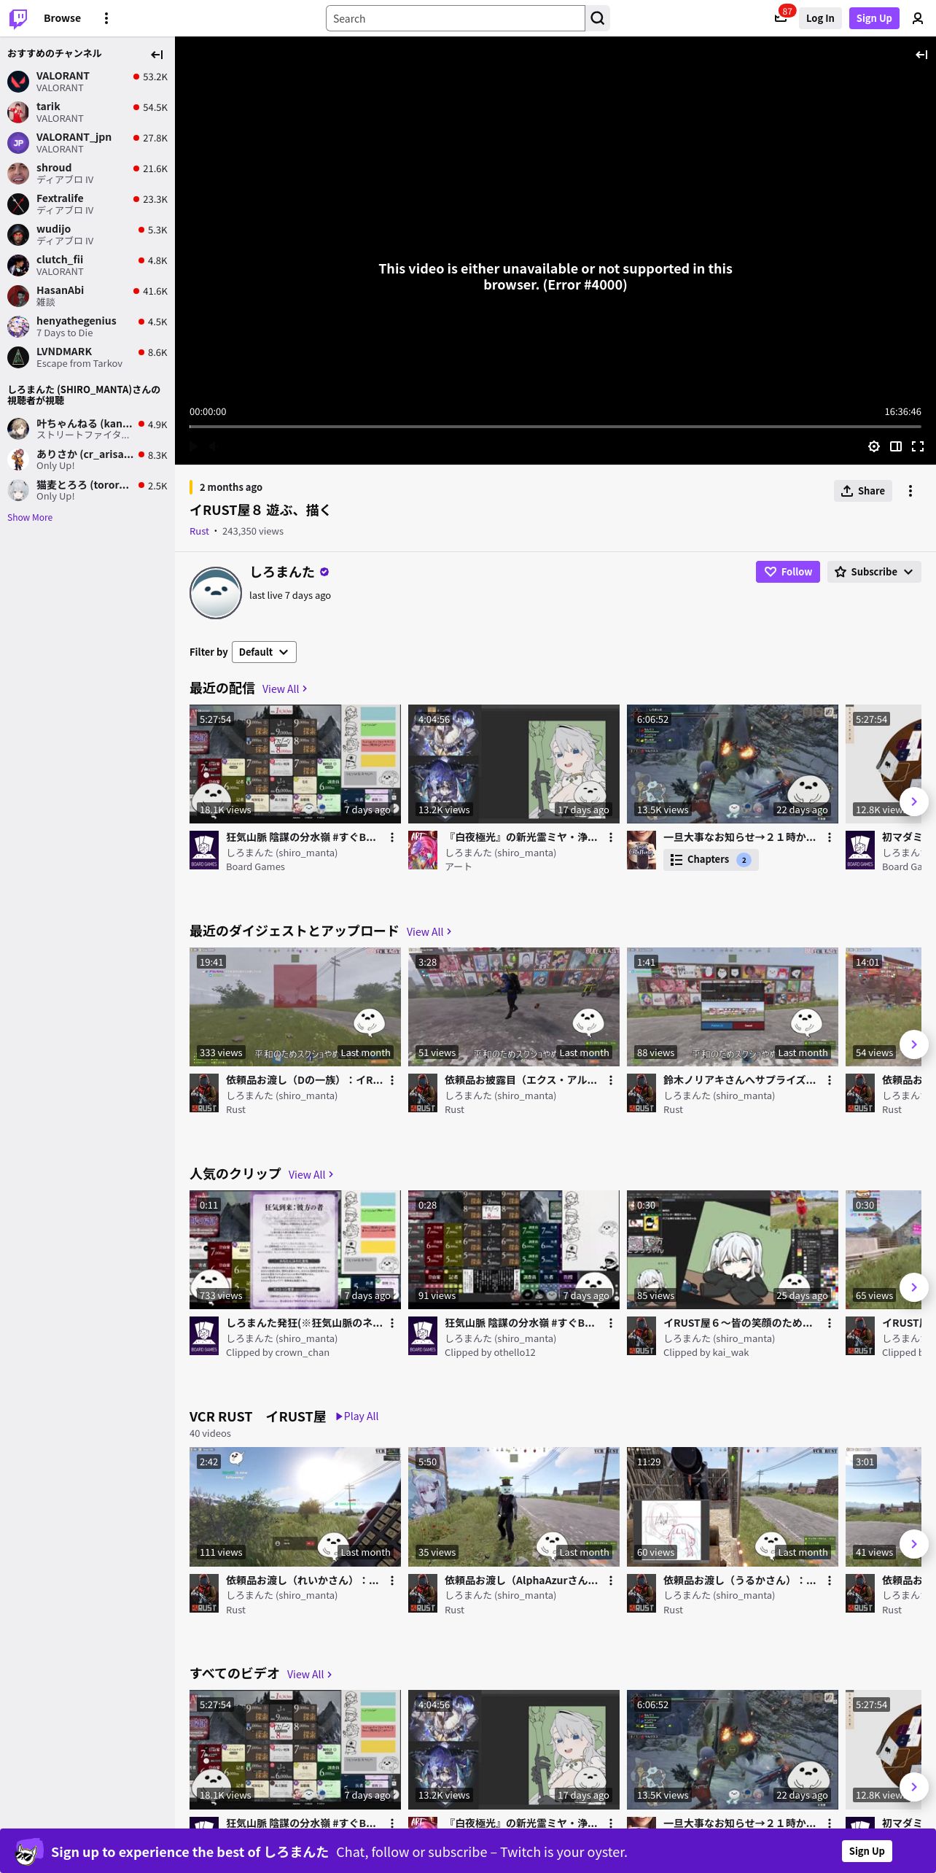The height and width of the screenshot is (1873, 936).
Task: Open Browse in top navigation
Action: coord(62,18)
